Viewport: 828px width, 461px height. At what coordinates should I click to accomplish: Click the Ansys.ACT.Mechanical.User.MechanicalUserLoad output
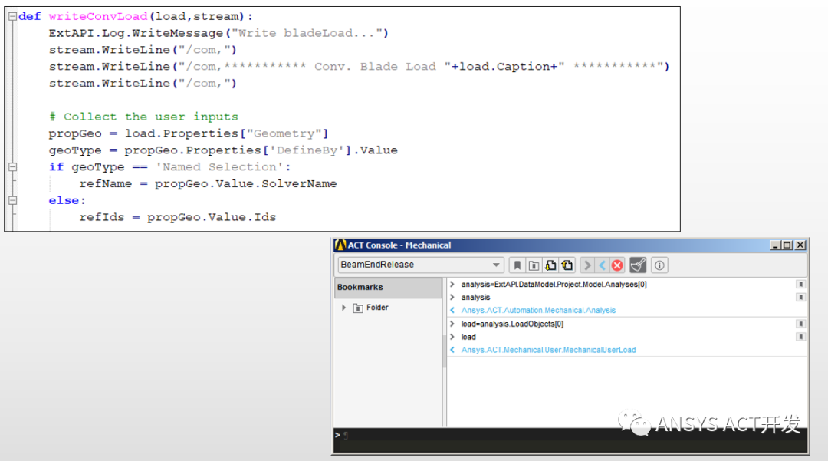click(x=548, y=350)
